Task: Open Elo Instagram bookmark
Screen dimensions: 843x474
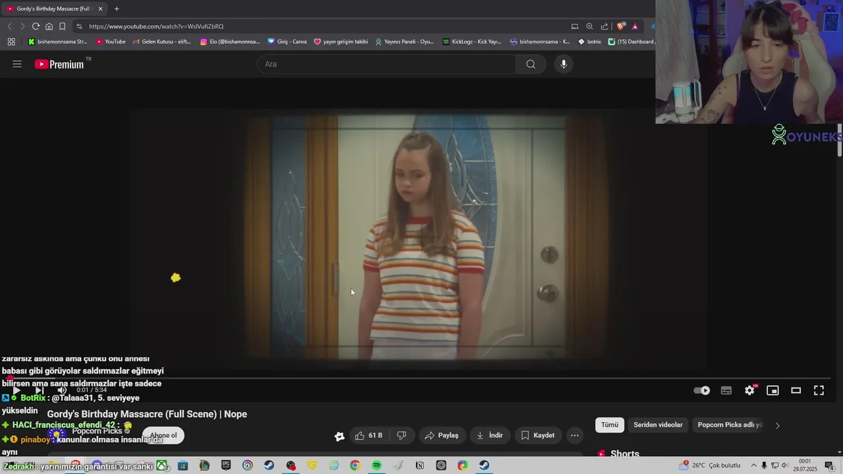Action: pyautogui.click(x=231, y=41)
